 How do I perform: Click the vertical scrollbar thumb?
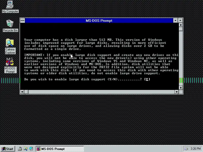click(x=181, y=29)
